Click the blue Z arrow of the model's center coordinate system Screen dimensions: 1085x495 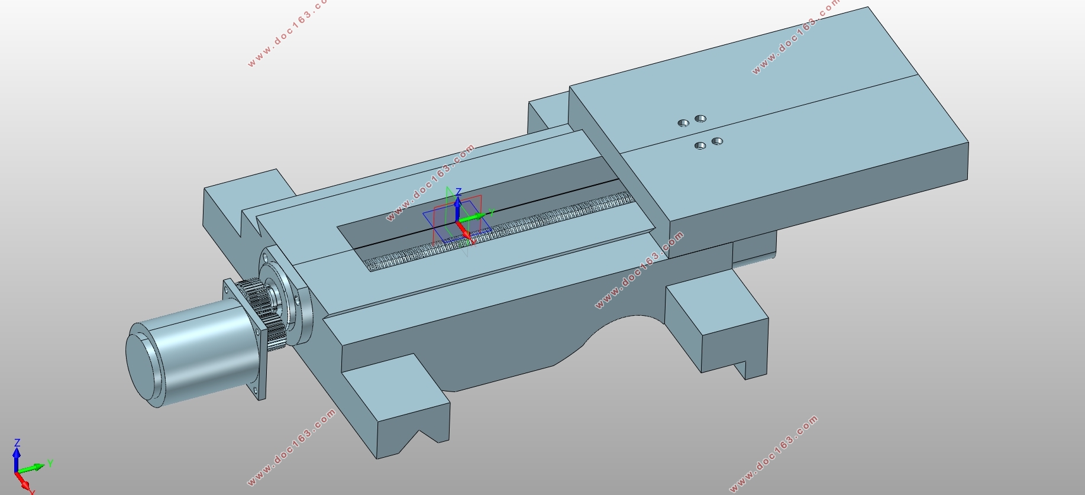tap(458, 206)
